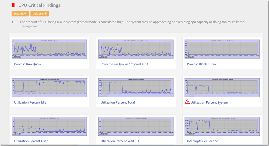
Task: Open the Utilization Percent Idle graph
Action: tap(49, 88)
